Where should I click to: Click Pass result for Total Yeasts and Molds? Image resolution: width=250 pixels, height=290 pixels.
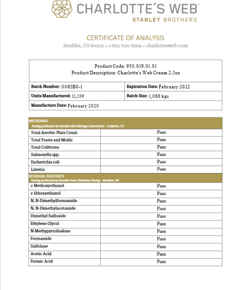pyautogui.click(x=162, y=140)
